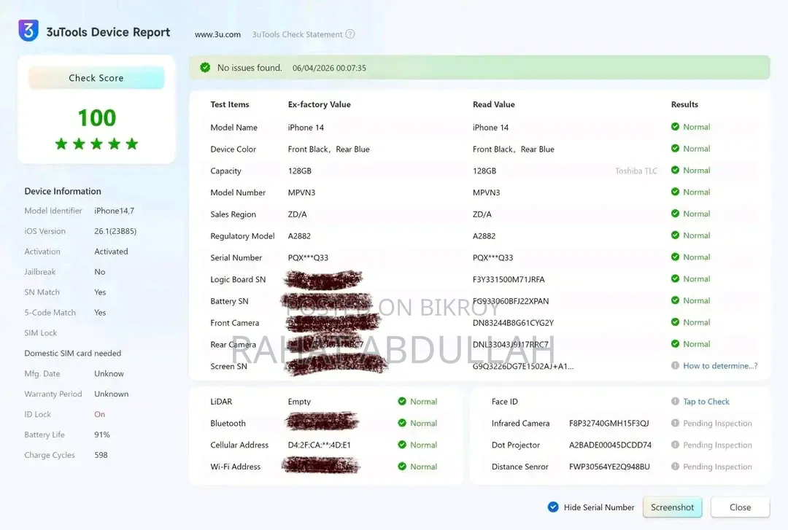788x530 pixels.
Task: Select Cellular Address D4:2F:CA:**:4D:E1
Action: click(x=319, y=445)
